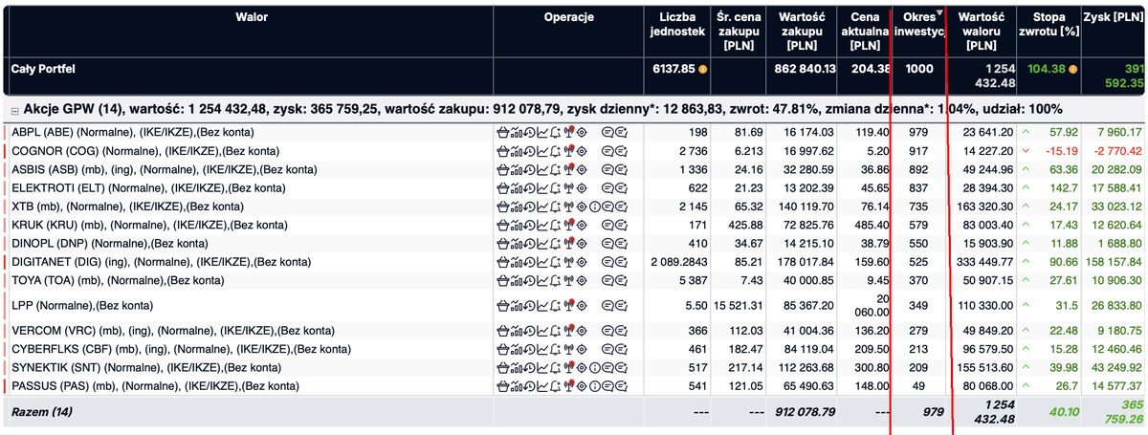
Task: Sort by the Walor column header
Action: click(x=252, y=17)
